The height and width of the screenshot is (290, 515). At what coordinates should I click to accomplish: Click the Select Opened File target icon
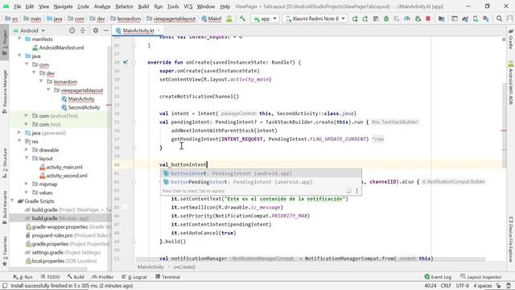click(x=72, y=31)
